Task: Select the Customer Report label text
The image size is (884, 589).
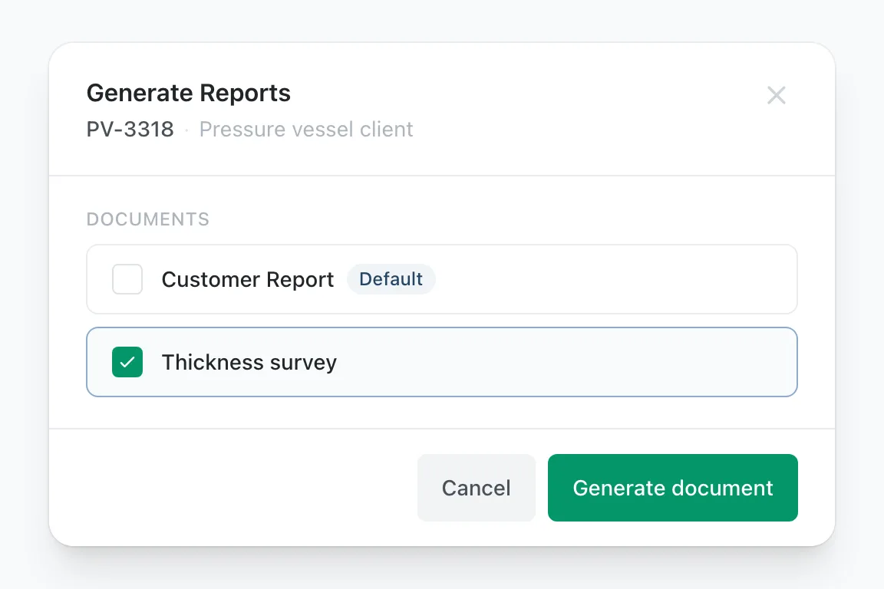Action: [248, 280]
